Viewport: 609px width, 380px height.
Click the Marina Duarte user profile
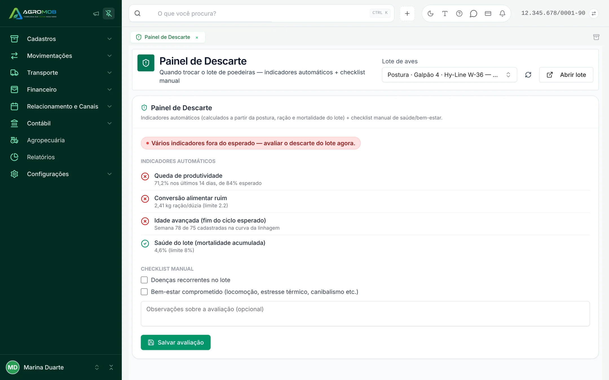(x=44, y=367)
